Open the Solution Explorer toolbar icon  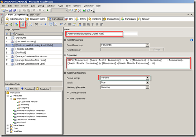click(x=71, y=10)
